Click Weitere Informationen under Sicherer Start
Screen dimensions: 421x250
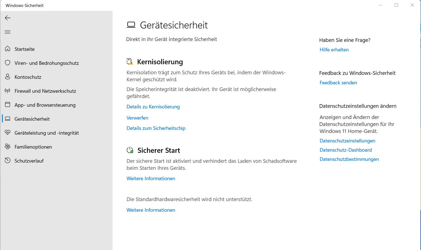(x=151, y=178)
